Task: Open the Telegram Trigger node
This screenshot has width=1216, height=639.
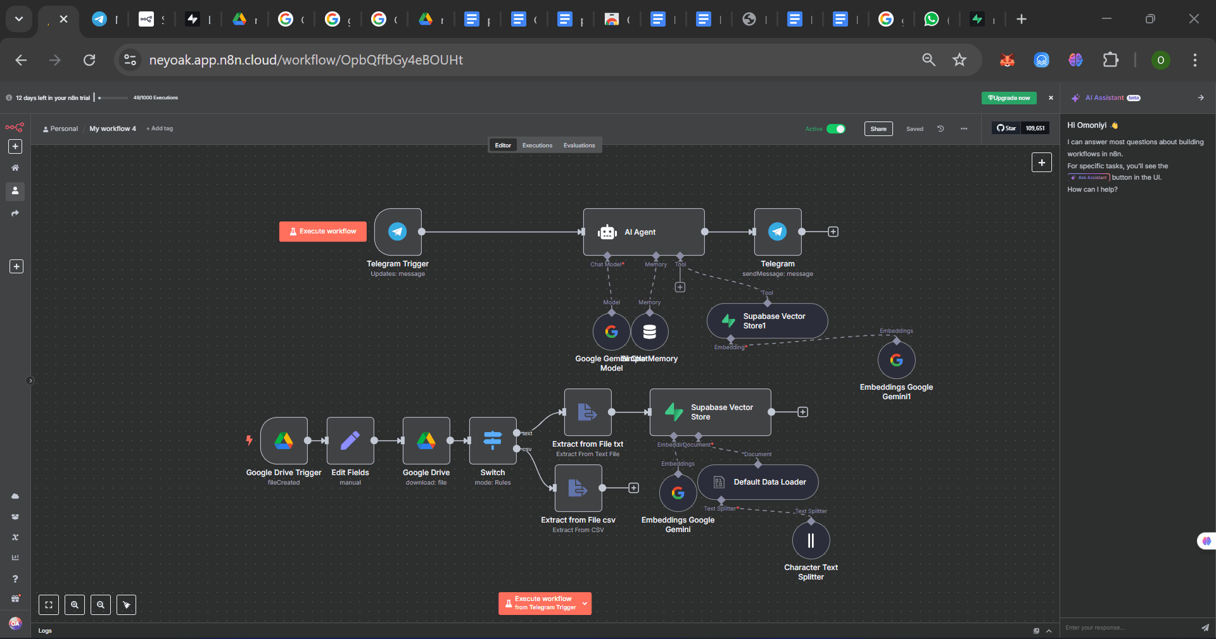Action: tap(398, 232)
